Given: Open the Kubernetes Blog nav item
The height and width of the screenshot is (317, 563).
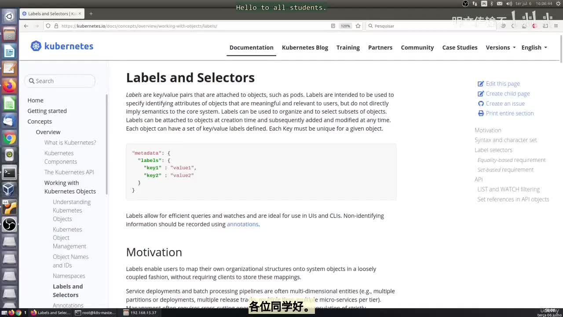Looking at the screenshot, I should coord(305,48).
